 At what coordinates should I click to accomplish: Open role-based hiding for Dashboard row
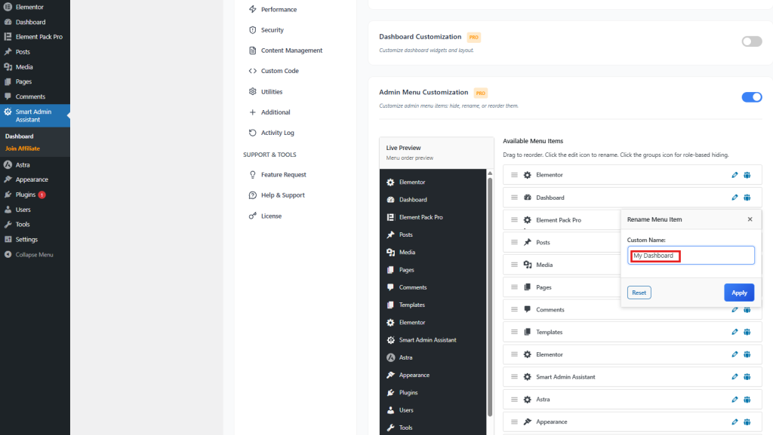[747, 198]
